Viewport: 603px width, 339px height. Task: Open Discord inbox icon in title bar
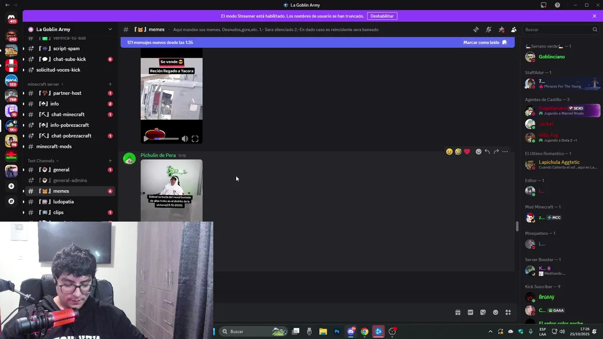(543, 5)
